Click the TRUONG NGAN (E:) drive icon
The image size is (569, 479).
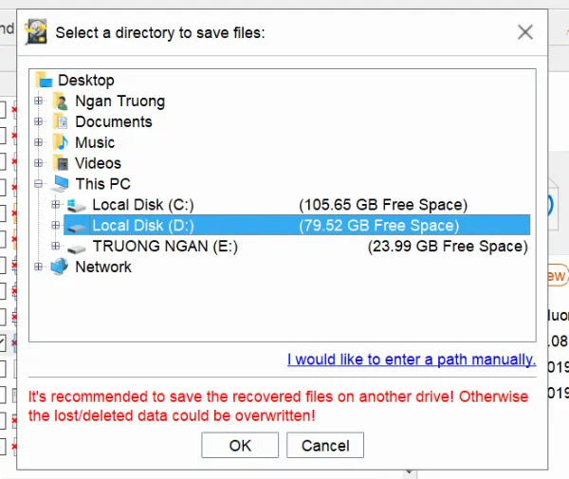pyautogui.click(x=79, y=247)
